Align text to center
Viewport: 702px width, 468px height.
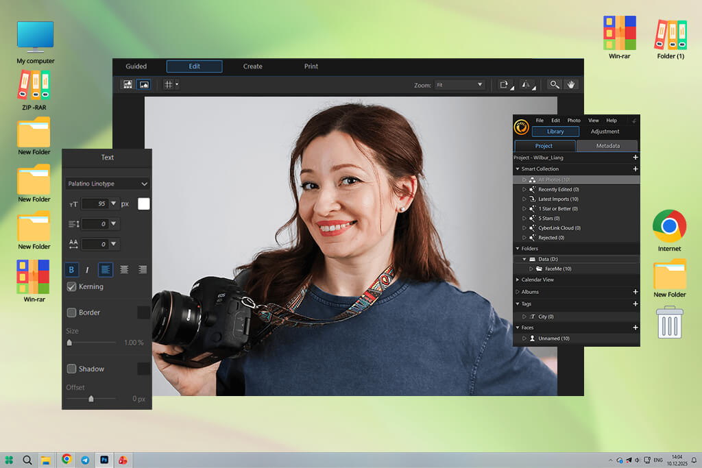point(124,270)
